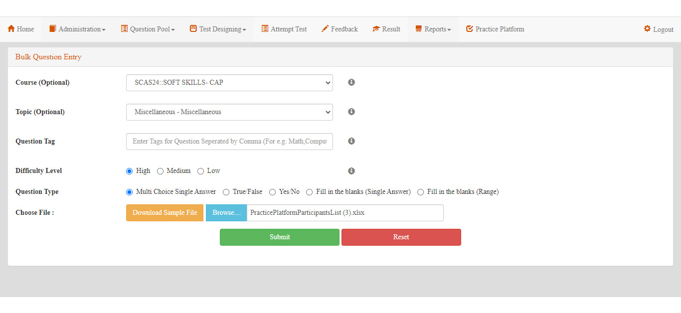Click the Feedback pencil icon

[x=325, y=29]
